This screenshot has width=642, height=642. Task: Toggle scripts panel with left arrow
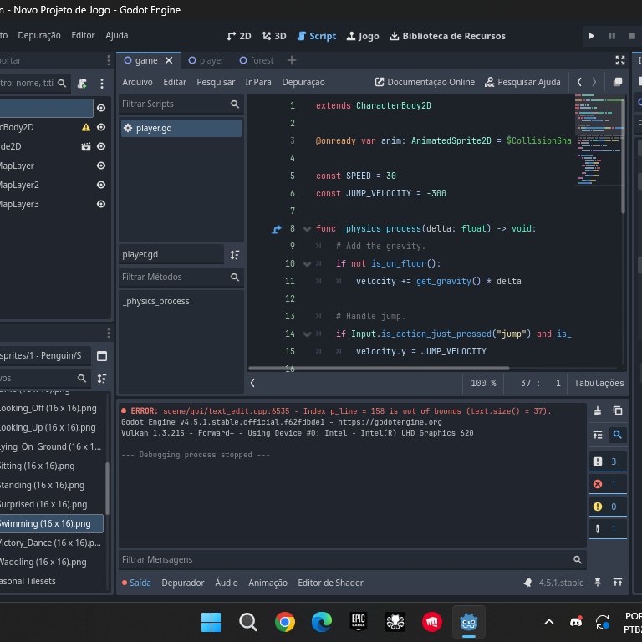[252, 383]
